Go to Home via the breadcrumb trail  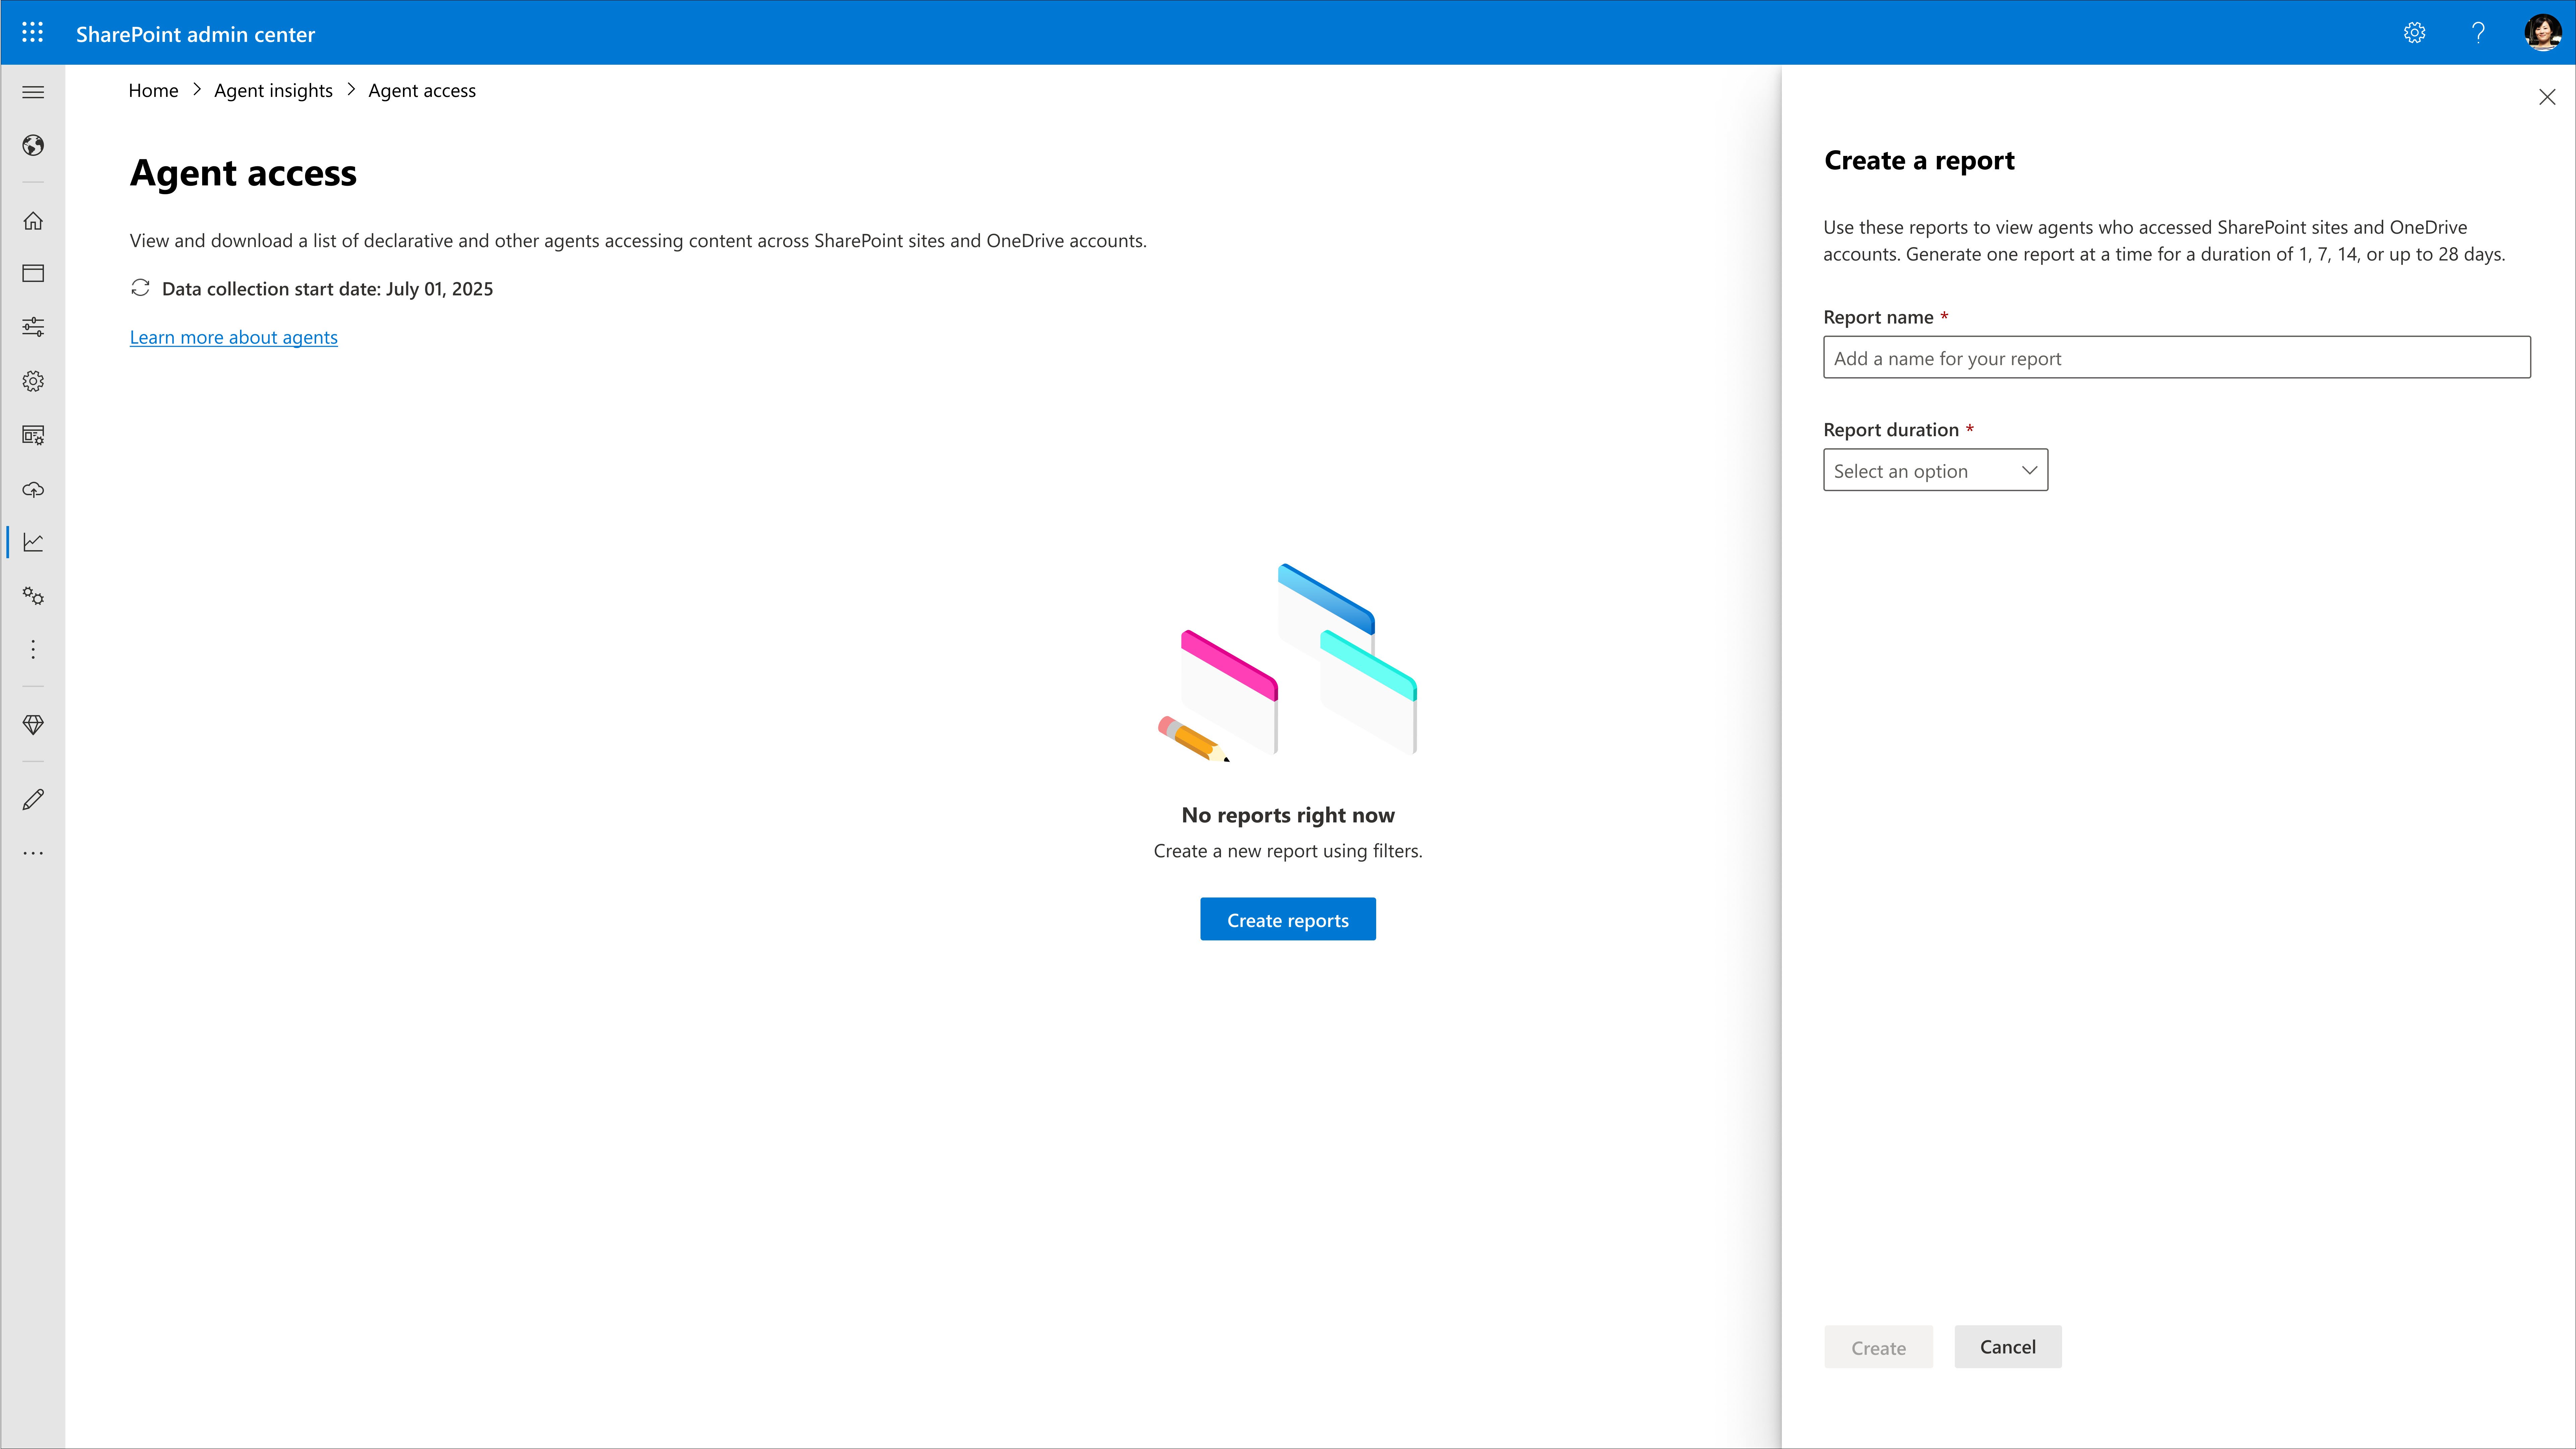click(x=153, y=90)
